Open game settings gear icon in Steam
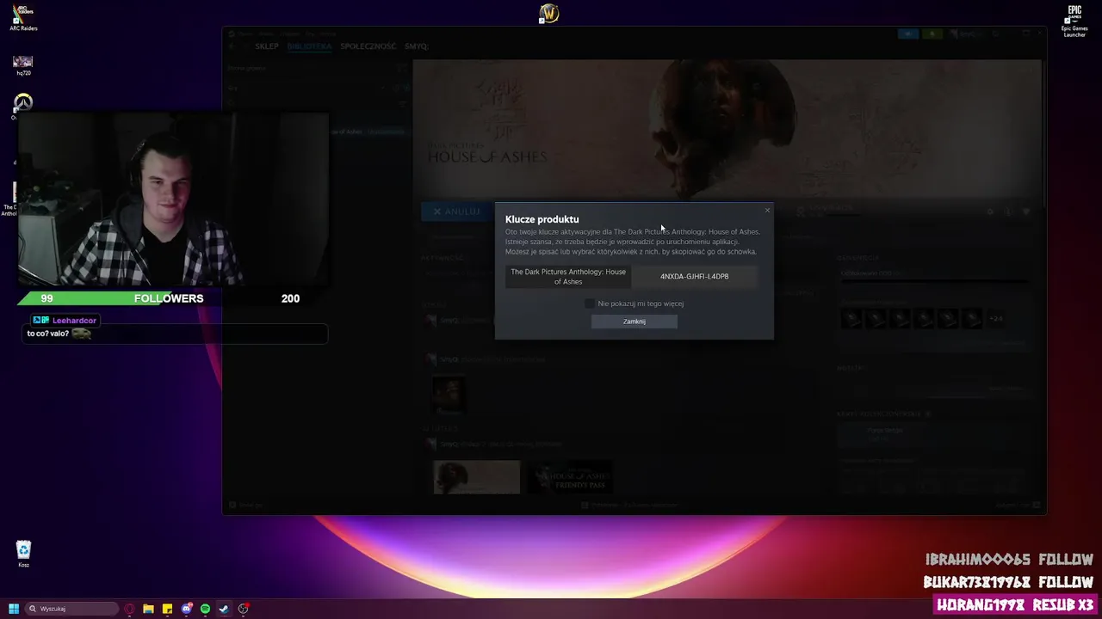Image resolution: width=1102 pixels, height=619 pixels. tap(991, 211)
